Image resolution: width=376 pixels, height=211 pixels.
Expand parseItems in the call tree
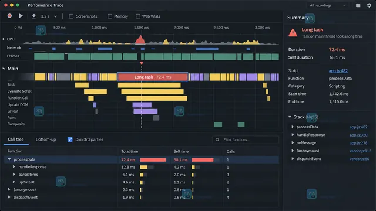tap(14, 175)
